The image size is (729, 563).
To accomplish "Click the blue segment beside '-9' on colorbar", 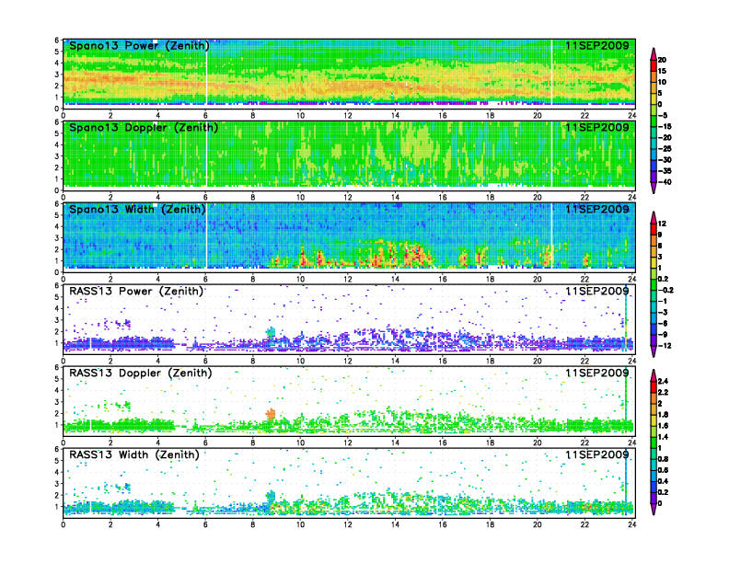I will (654, 329).
